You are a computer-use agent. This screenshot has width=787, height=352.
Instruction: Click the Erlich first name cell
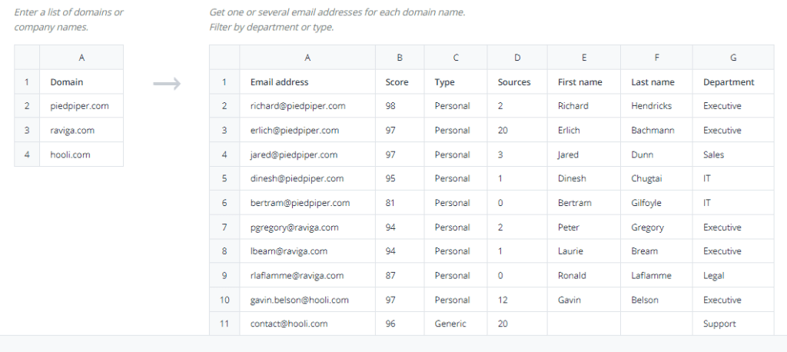[584, 130]
